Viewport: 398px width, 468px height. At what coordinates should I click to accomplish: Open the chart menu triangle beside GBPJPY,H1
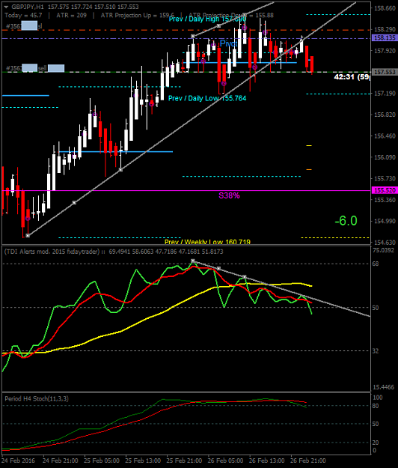click(x=6, y=7)
